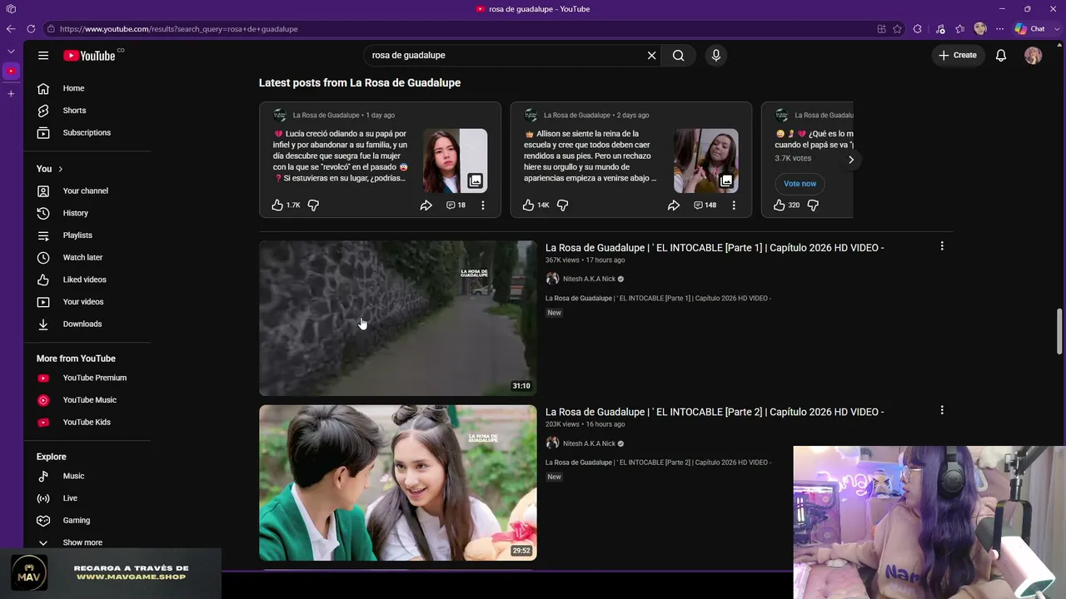Screen dimensions: 1066x599
Task: Go back using the browser back arrow
Action: (x=11, y=29)
